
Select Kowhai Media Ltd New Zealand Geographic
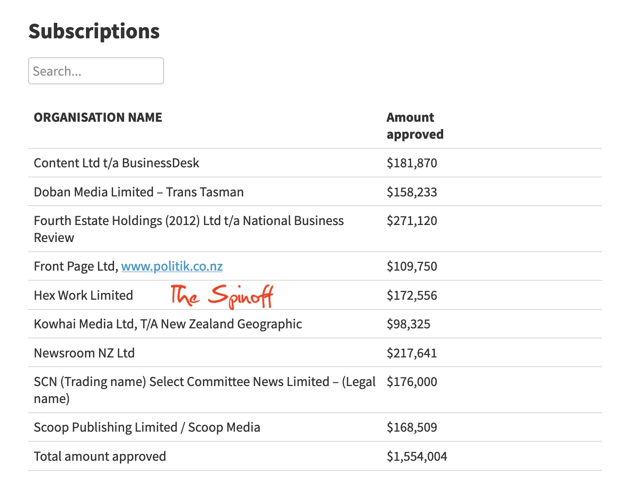[168, 324]
